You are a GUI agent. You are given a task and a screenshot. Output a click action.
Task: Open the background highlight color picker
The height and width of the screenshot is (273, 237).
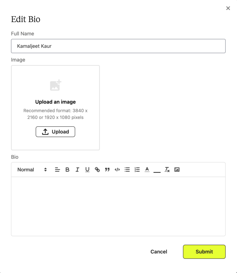click(x=157, y=170)
